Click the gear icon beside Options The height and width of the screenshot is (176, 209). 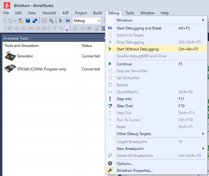point(110,163)
